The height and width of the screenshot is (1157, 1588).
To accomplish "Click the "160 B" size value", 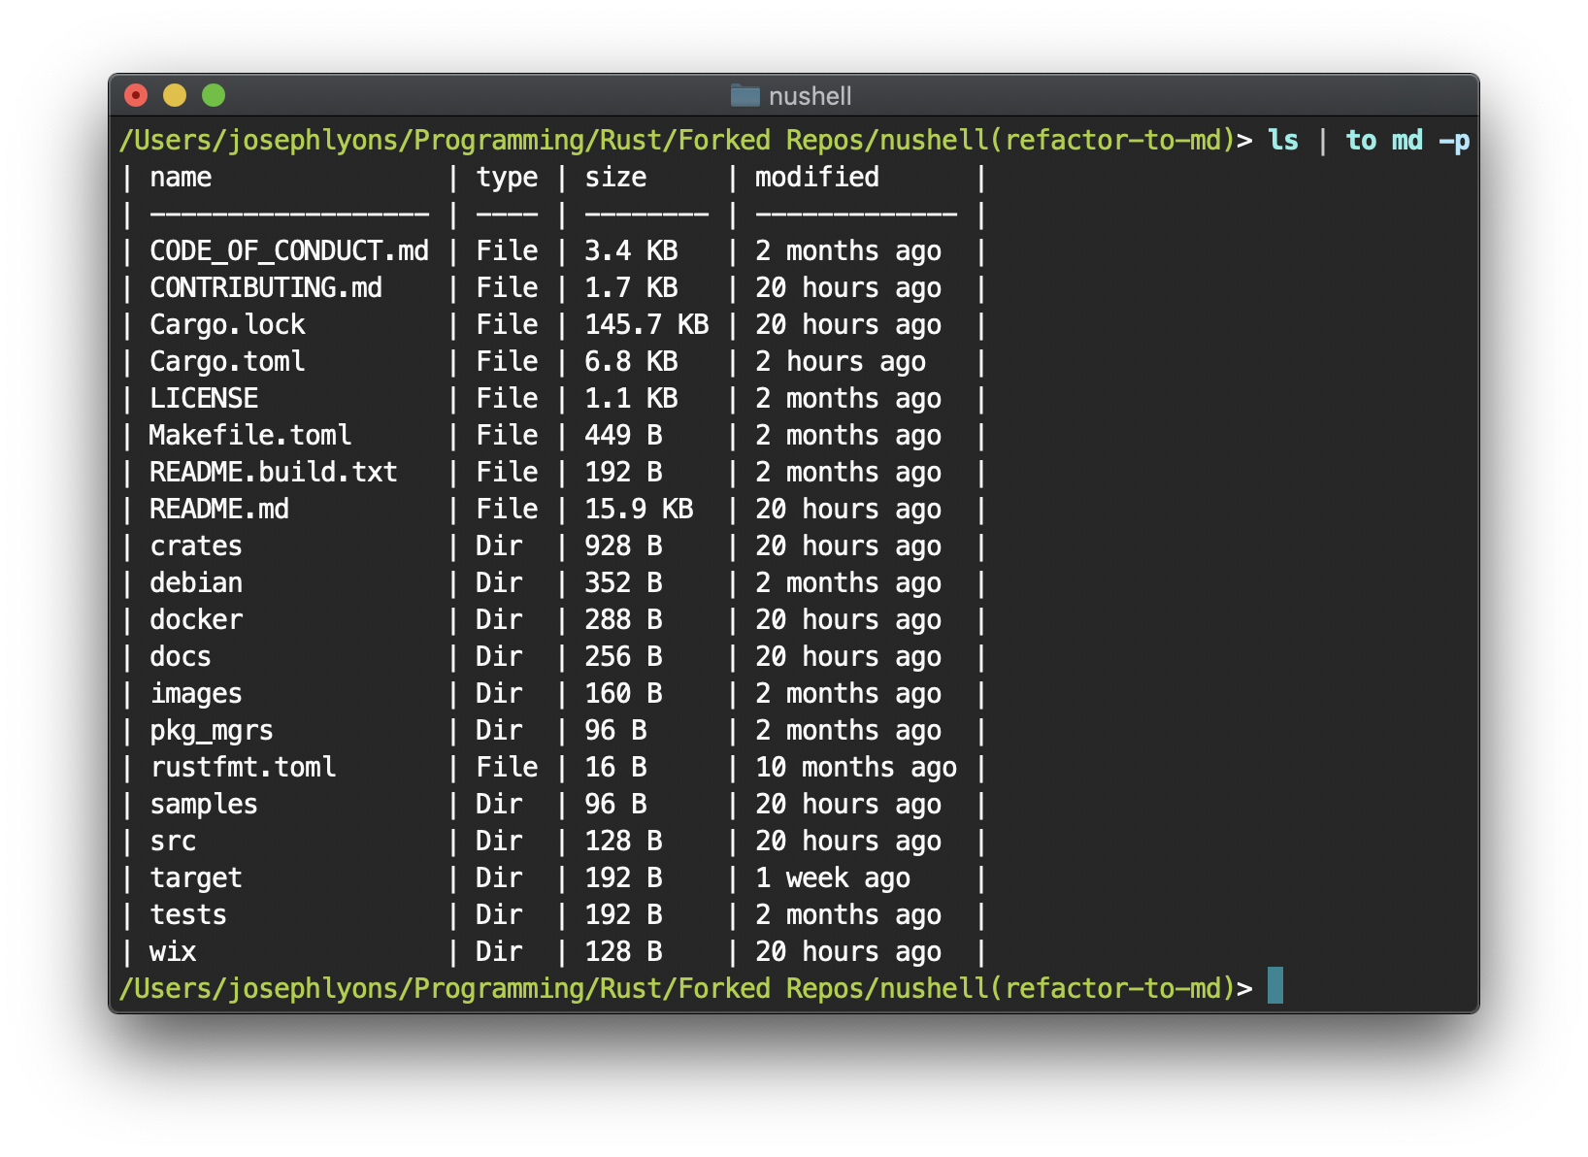I will coord(623,694).
